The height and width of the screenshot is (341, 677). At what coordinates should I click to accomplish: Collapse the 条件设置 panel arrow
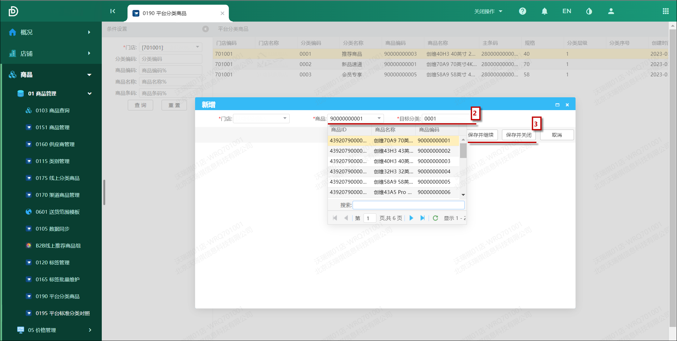(205, 29)
